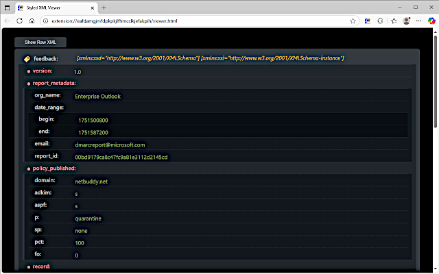Click the Show Raw XML button
Screen dimensions: 439x274
pos(40,42)
